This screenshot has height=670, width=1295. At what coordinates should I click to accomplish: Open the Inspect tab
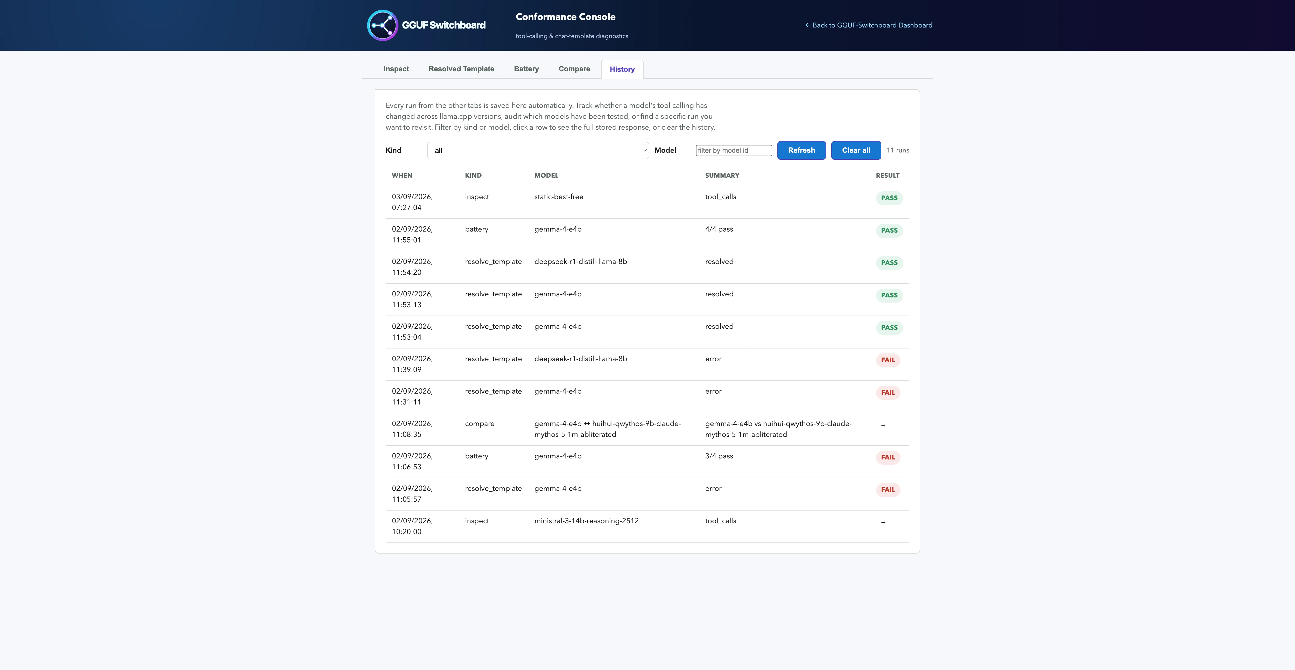[x=396, y=69]
